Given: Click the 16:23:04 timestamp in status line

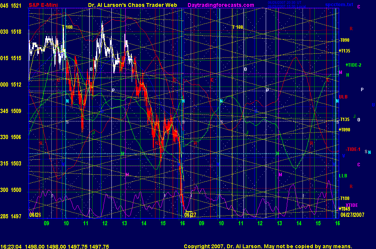Looking at the screenshot, I should [x=11, y=247].
